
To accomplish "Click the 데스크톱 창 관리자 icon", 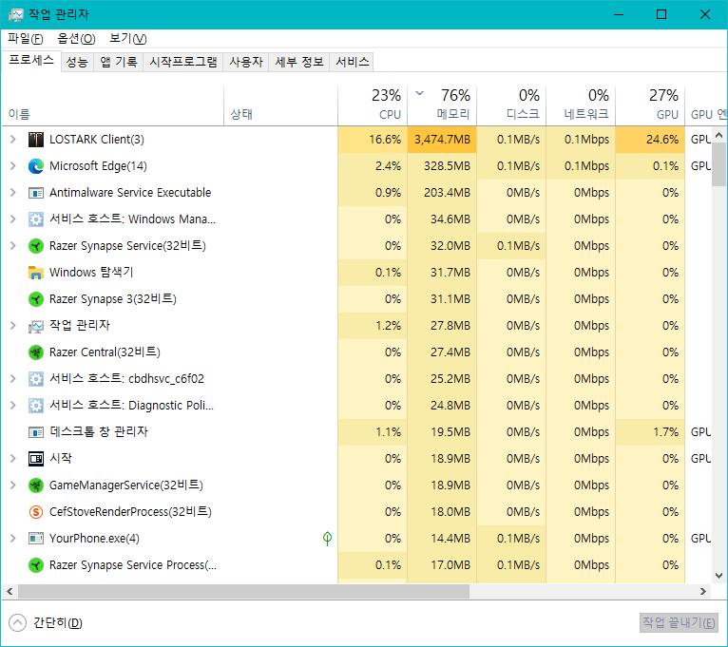I will [x=36, y=432].
